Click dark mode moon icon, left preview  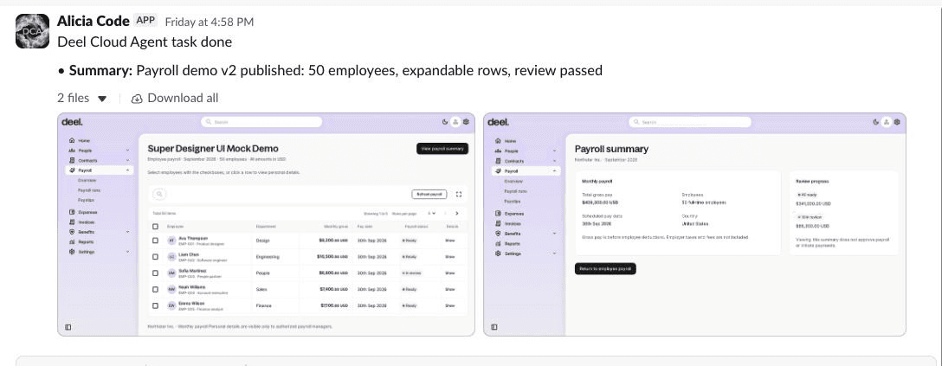click(445, 122)
